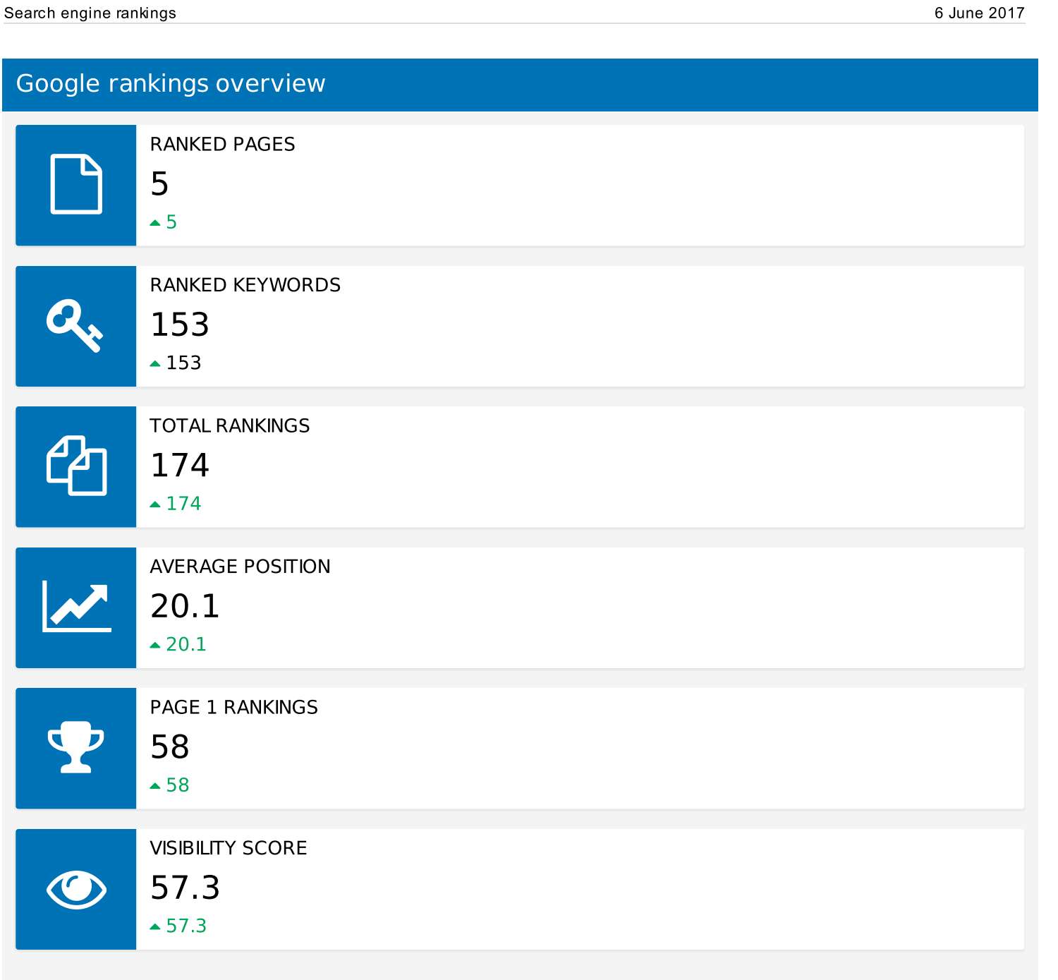Click the Average Position value 20.1
The height and width of the screenshot is (980, 1058).
pyautogui.click(x=186, y=605)
